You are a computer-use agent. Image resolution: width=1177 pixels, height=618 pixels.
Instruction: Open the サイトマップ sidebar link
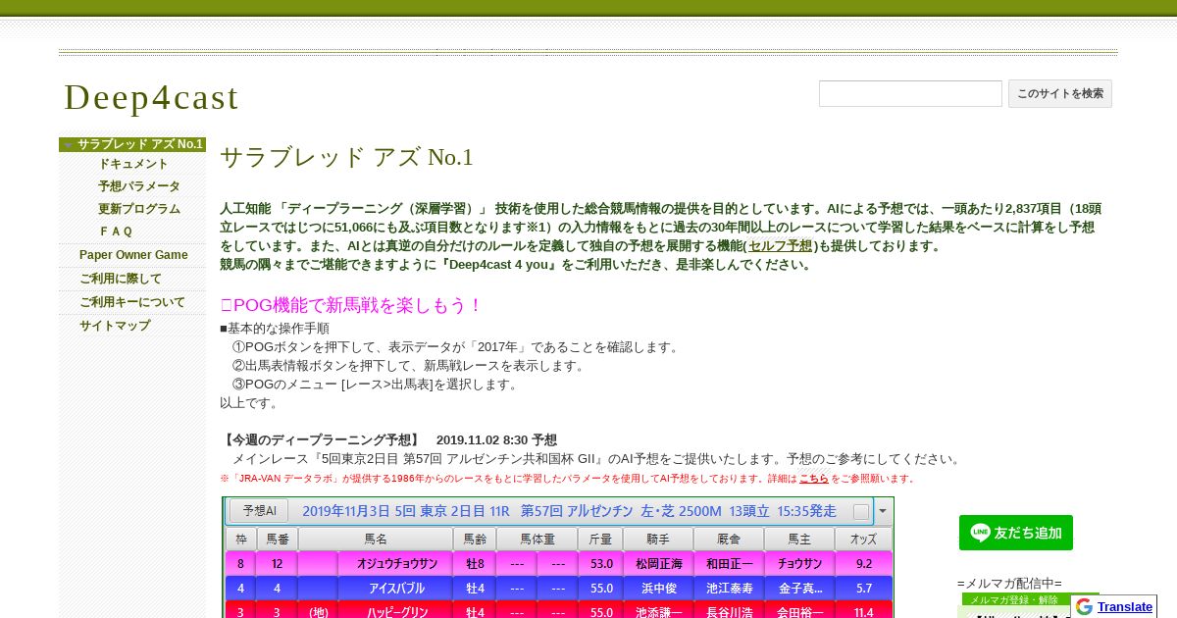click(x=115, y=326)
